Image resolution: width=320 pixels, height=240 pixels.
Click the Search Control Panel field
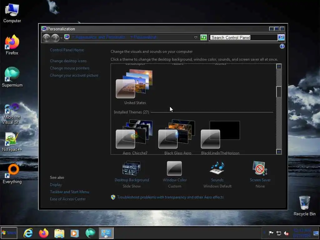[243, 37]
